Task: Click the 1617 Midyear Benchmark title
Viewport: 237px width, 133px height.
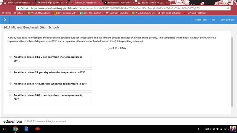Action: coord(31,27)
